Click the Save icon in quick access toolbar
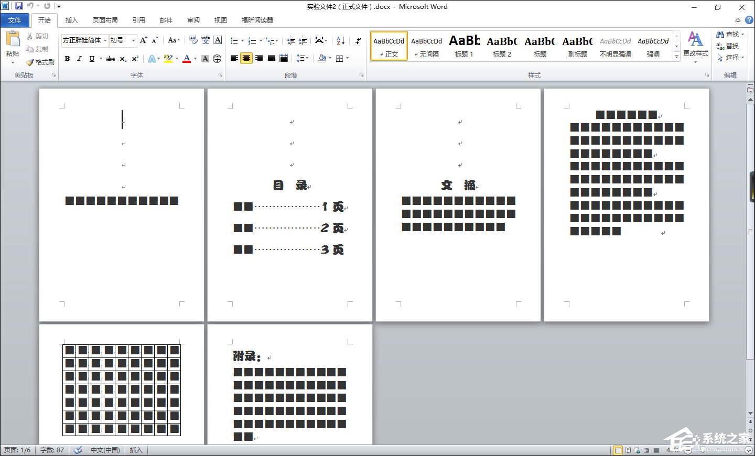This screenshot has width=755, height=456. (x=19, y=6)
